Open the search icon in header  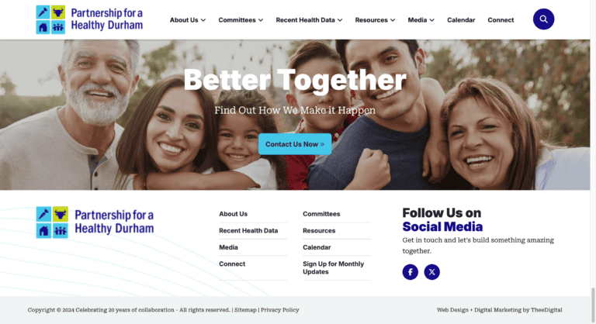pos(543,19)
